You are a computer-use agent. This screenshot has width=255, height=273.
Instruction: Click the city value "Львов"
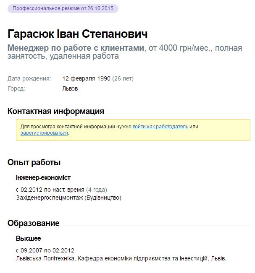pos(70,88)
